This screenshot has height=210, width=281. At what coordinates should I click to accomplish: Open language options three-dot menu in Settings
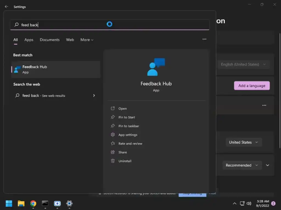point(264,105)
